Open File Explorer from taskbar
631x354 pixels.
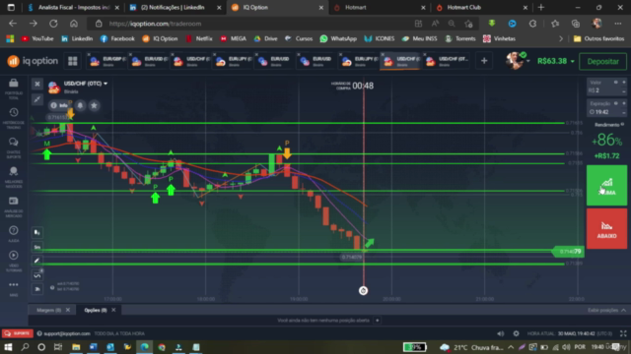coord(76,347)
